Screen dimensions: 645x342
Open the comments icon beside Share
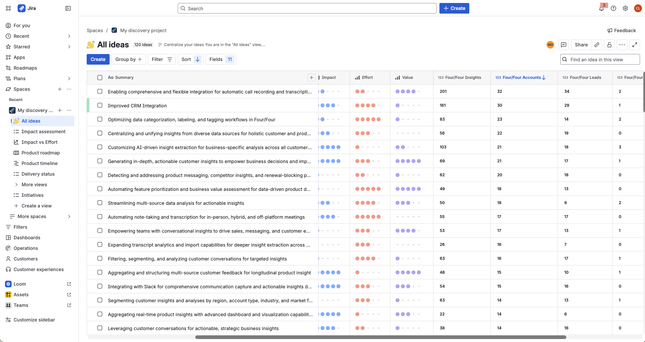(x=564, y=45)
